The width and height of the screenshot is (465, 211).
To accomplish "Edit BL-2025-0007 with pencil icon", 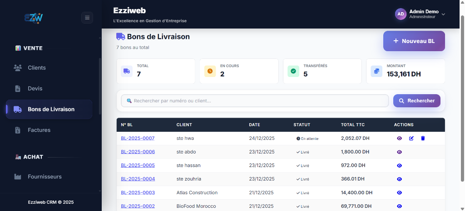I will click(411, 138).
